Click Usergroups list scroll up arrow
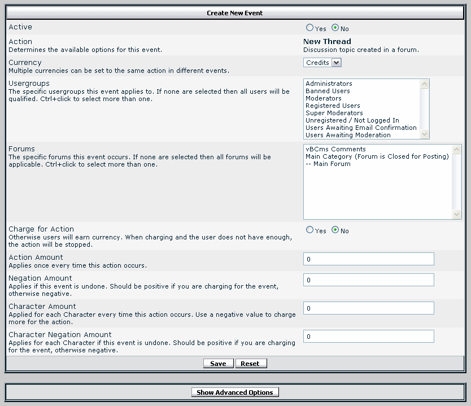The height and width of the screenshot is (406, 471). 424,84
